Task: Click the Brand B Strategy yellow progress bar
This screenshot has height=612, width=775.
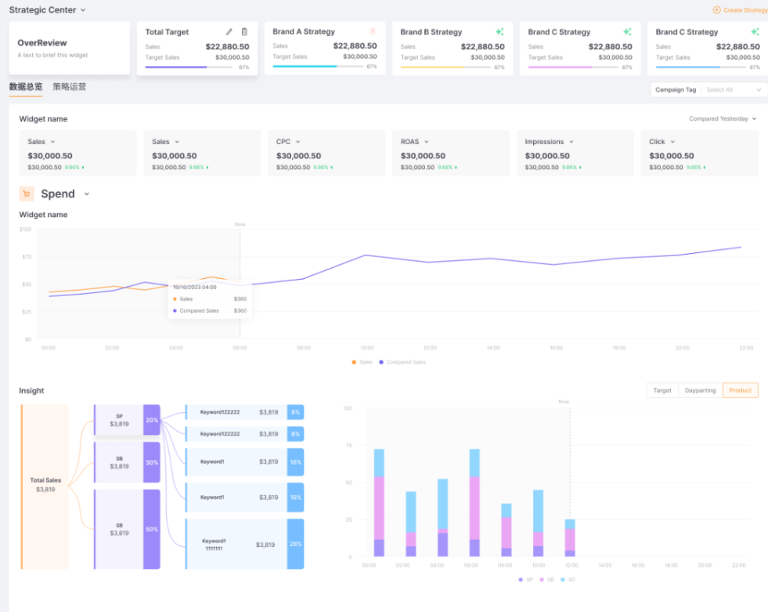Action: click(445, 67)
